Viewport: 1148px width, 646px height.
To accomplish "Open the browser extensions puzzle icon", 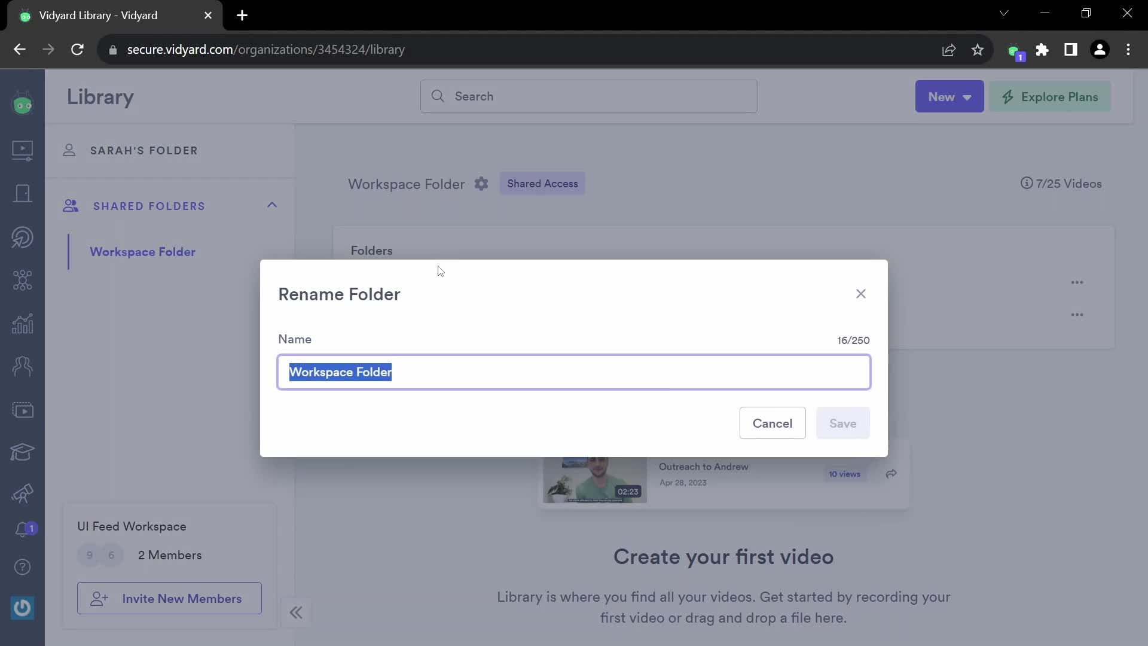I will (1042, 50).
